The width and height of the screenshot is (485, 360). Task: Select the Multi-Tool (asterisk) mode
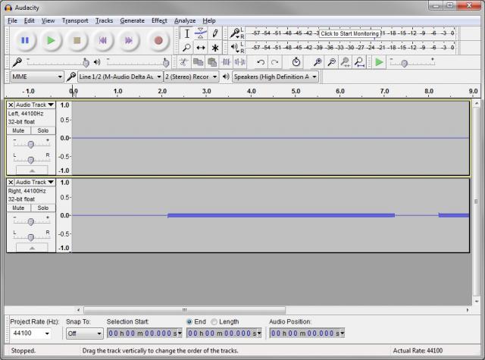click(x=214, y=47)
